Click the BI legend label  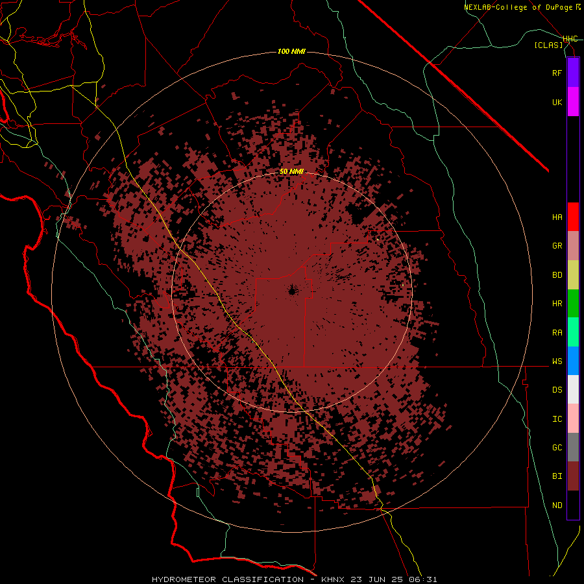[557, 476]
